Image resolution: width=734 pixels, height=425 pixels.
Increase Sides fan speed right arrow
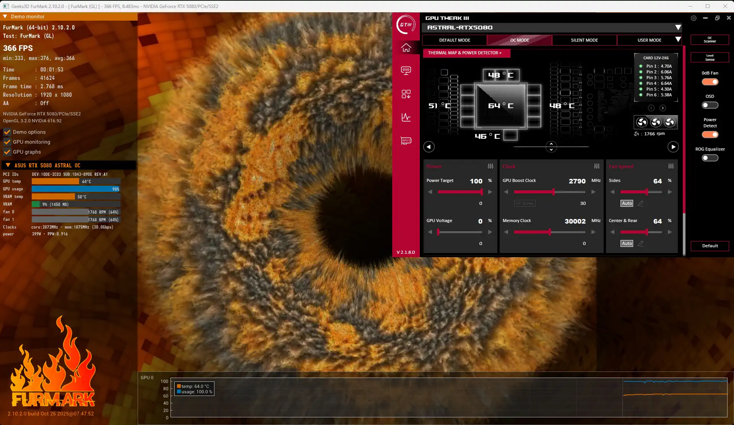click(670, 192)
